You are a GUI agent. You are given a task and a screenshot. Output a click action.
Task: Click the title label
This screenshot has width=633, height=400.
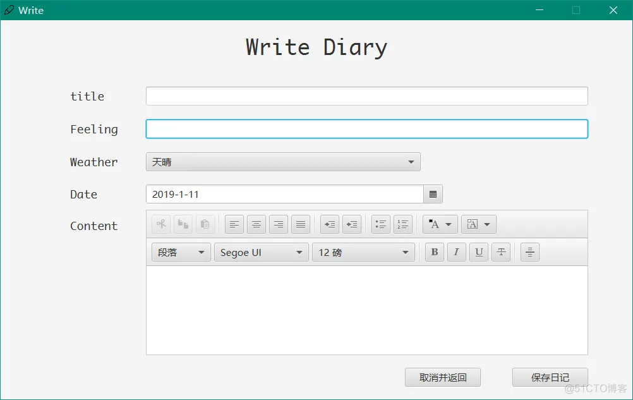87,96
